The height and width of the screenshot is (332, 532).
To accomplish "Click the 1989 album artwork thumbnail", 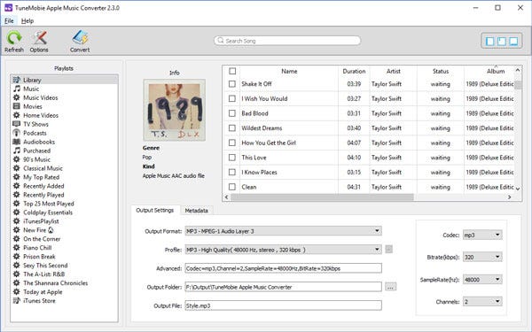I will click(175, 110).
